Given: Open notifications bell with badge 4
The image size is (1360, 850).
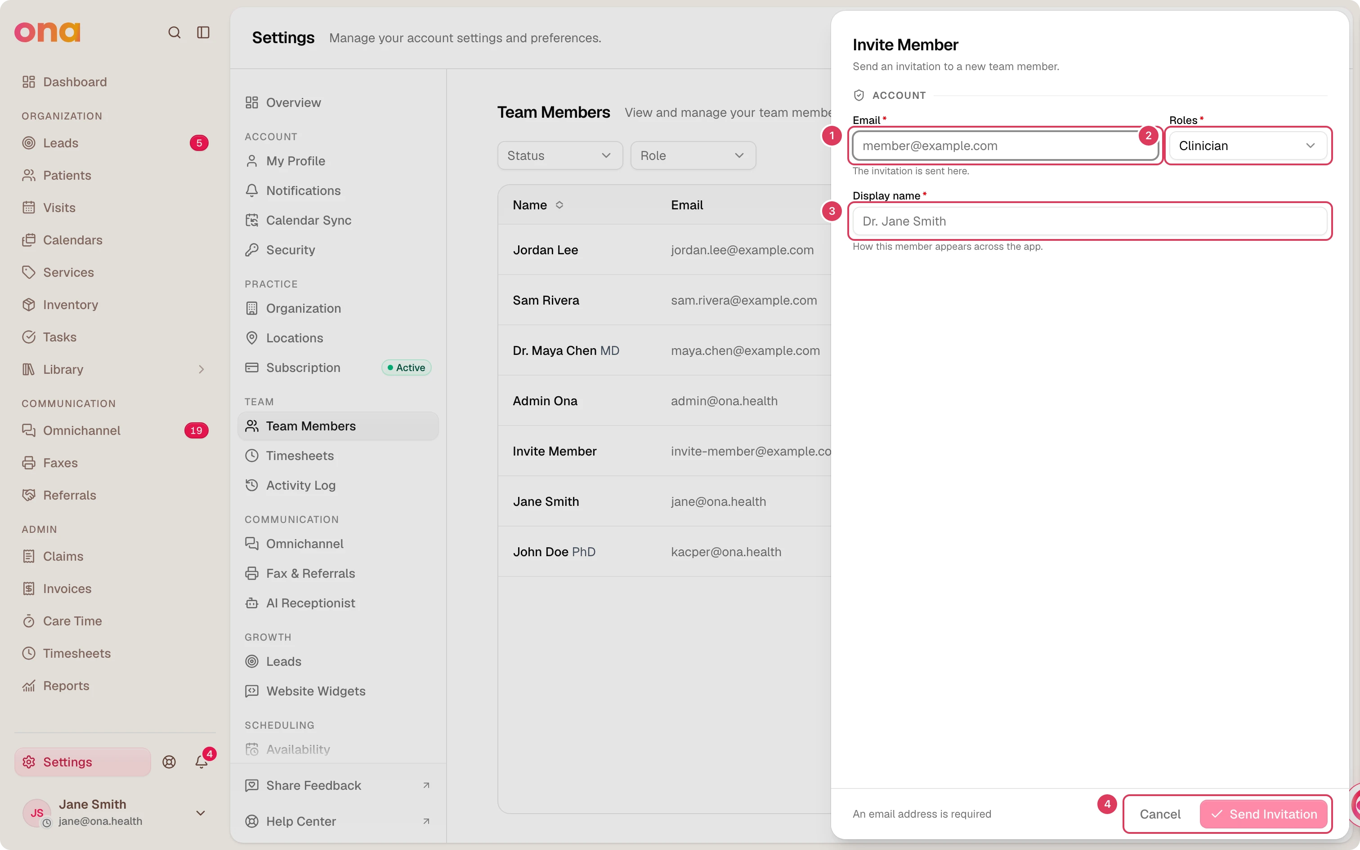Looking at the screenshot, I should point(201,762).
